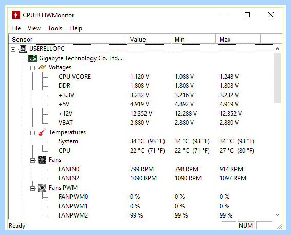Image resolution: width=291 pixels, height=235 pixels.
Task: Click the scrollbar down arrow
Action: pyautogui.click(x=277, y=215)
